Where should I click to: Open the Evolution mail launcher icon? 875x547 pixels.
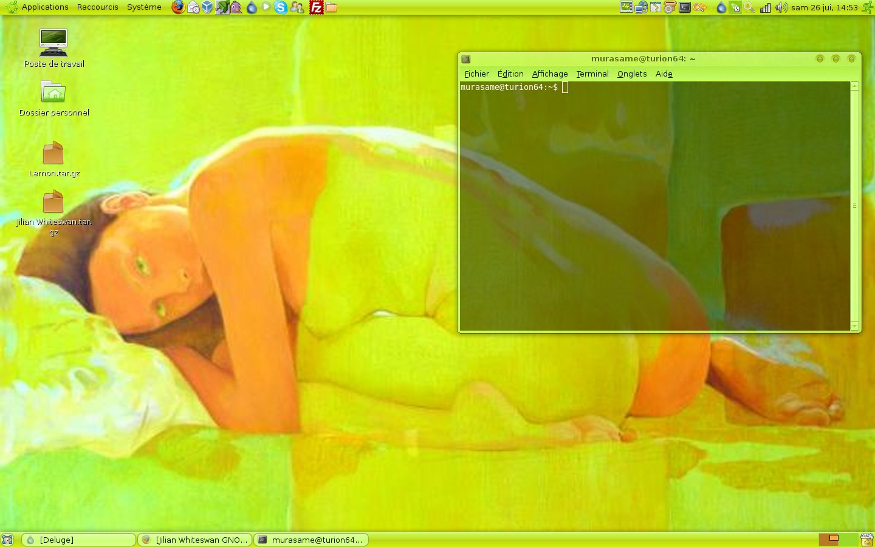[x=193, y=7]
